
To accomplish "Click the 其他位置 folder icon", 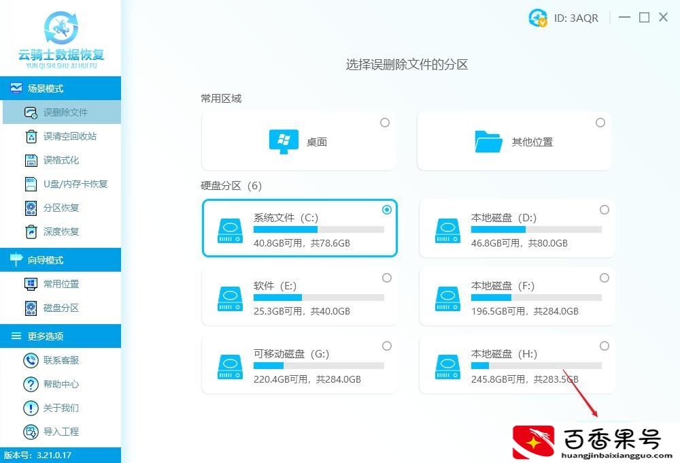I will [488, 142].
